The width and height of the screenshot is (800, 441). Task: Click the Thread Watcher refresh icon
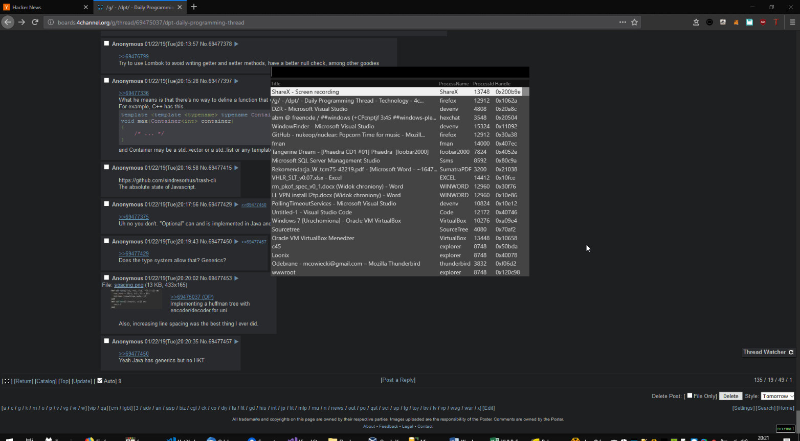(791, 352)
